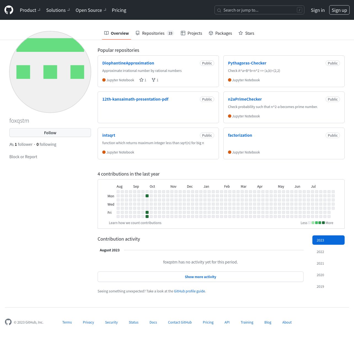Click the search magnifier icon
The height and width of the screenshot is (339, 354).
click(219, 10)
